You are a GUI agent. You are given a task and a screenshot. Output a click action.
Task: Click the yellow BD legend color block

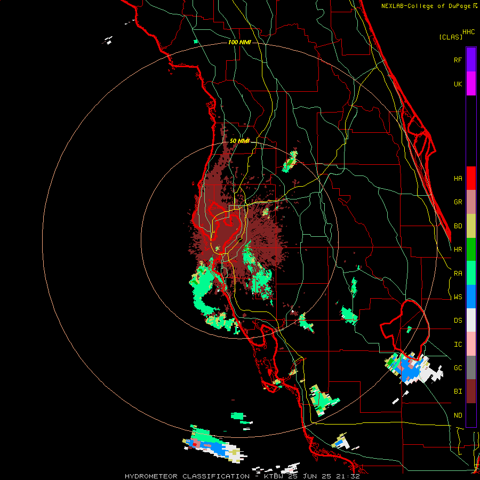point(471,226)
